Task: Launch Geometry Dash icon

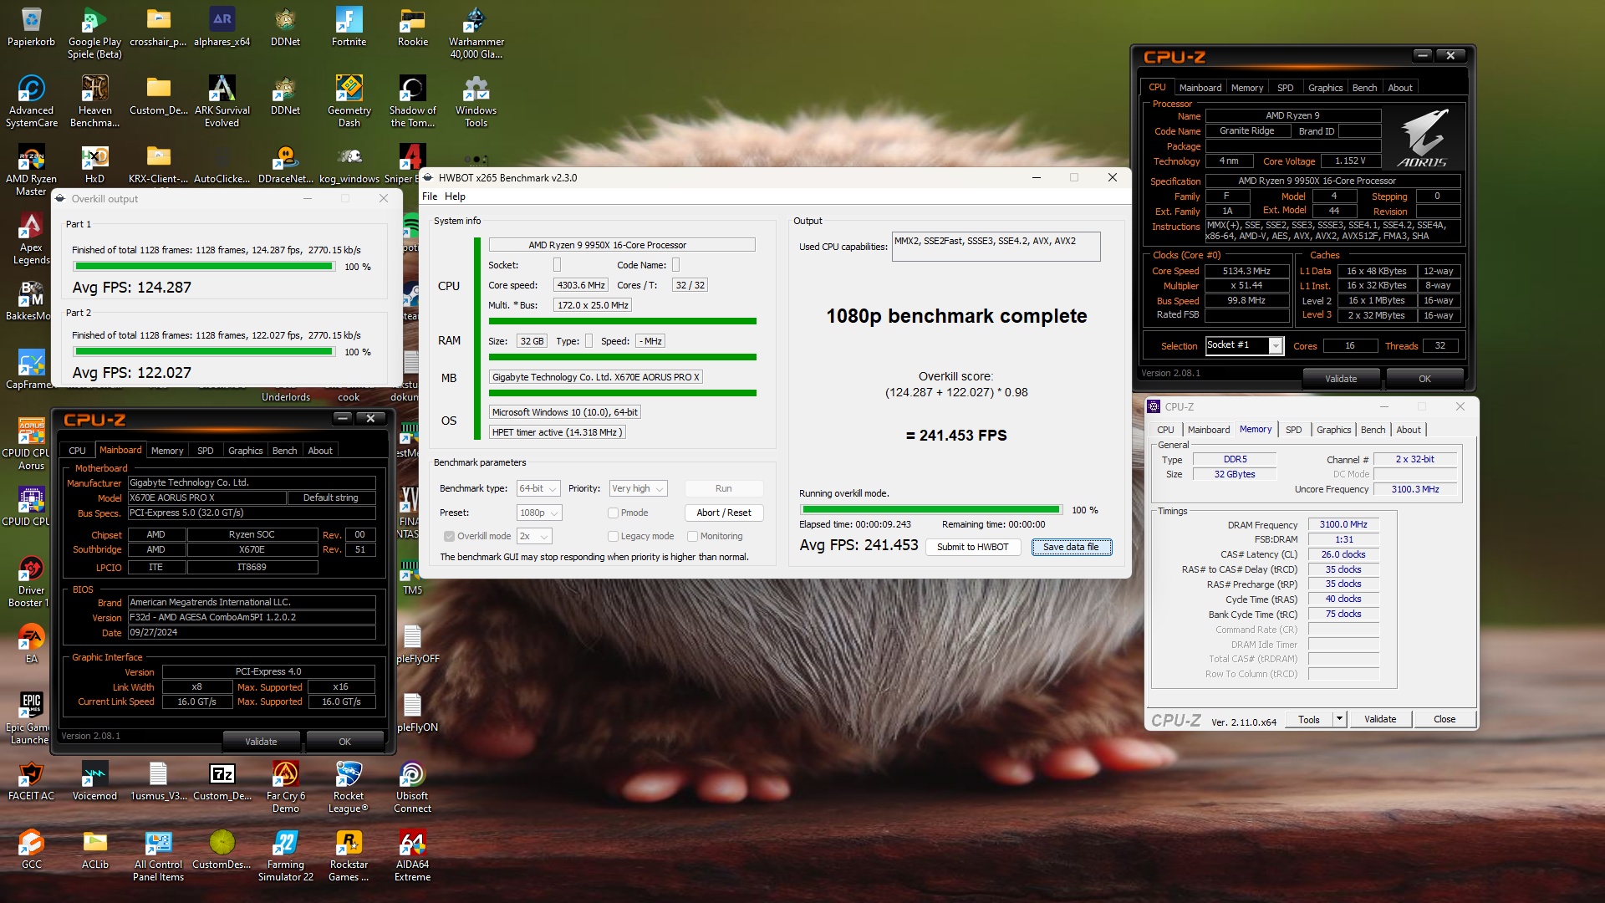Action: 349,102
